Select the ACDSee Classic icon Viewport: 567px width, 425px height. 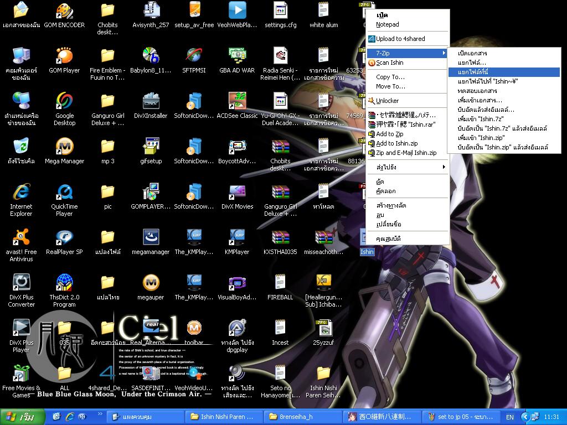point(237,101)
